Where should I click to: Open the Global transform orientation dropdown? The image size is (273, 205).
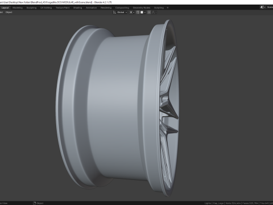(x=120, y=13)
